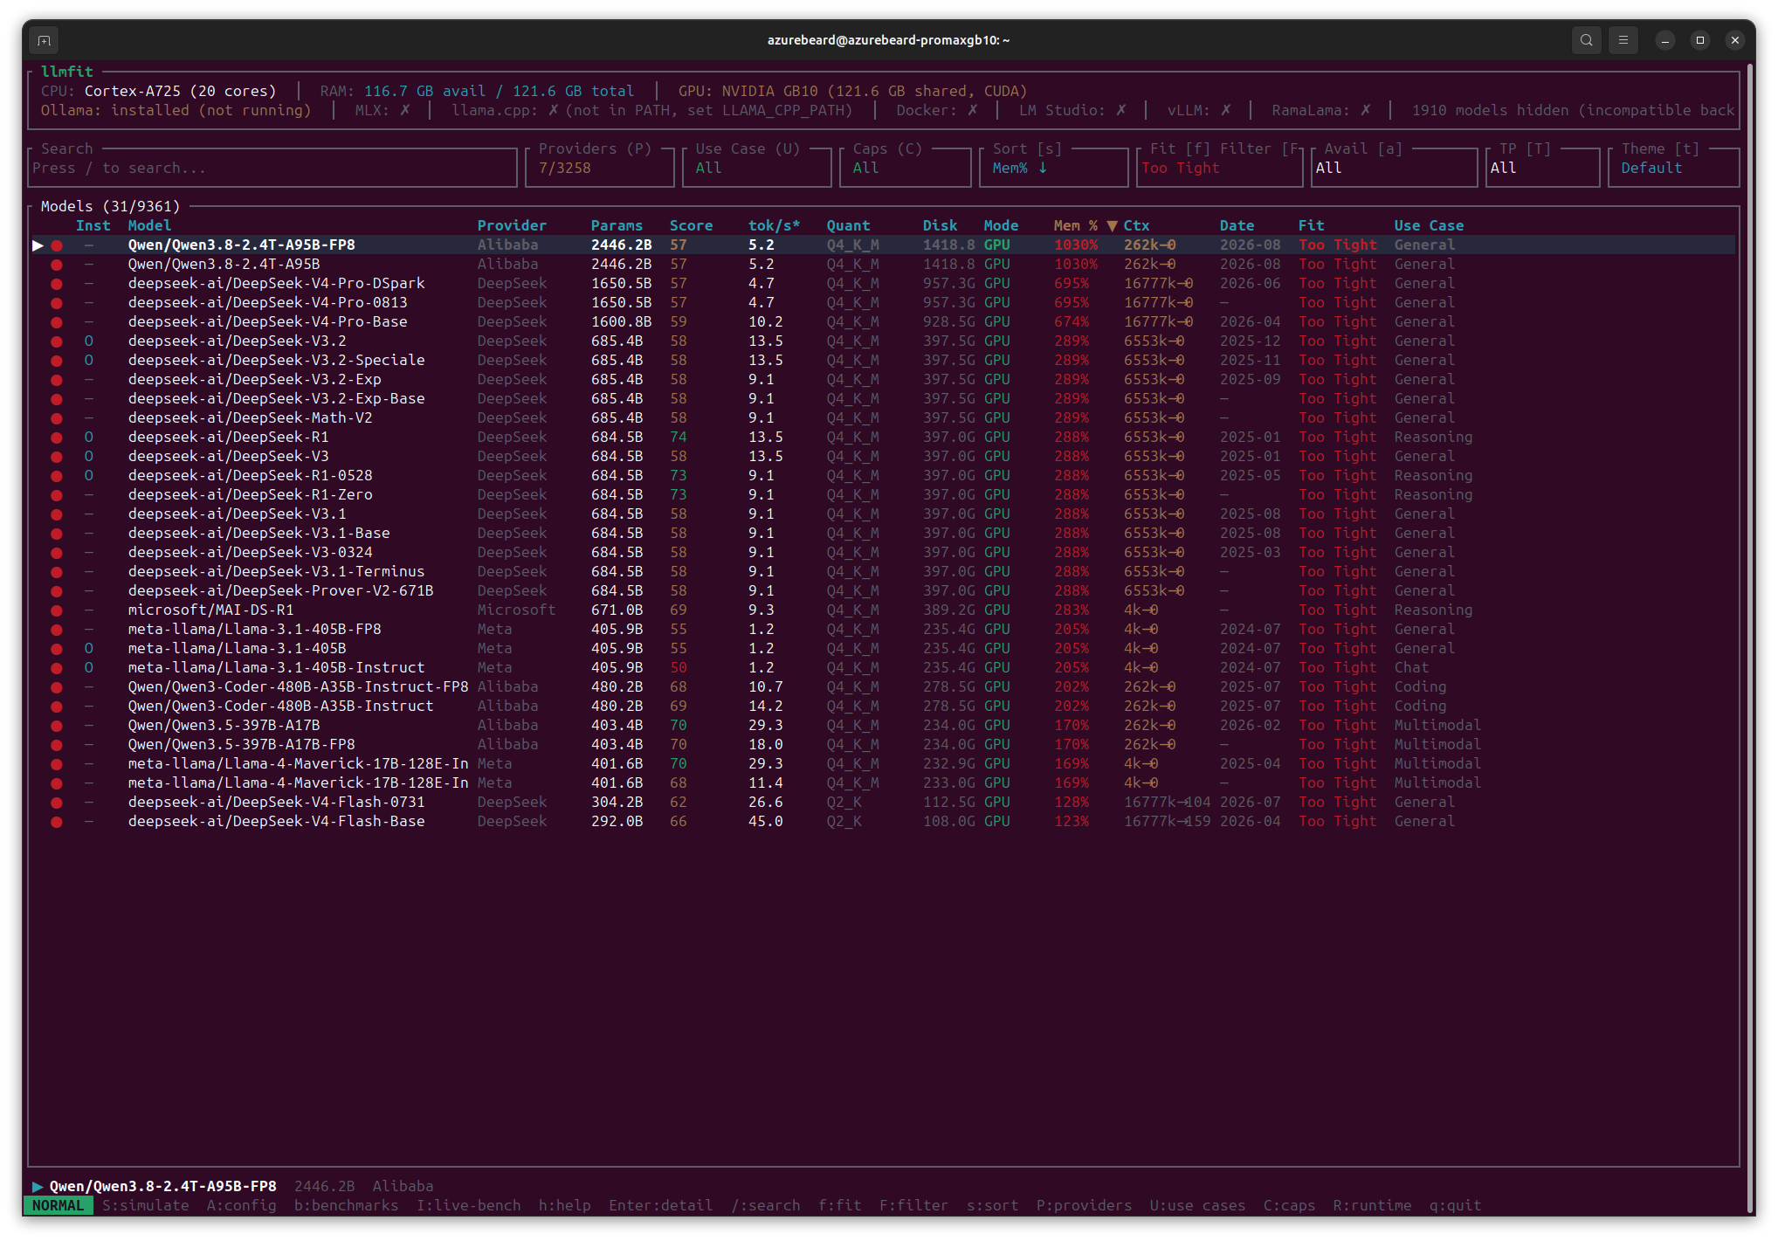This screenshot has height=1241, width=1778.
Task: Click S:simulate in the bottom hint bar
Action: pyautogui.click(x=146, y=1206)
